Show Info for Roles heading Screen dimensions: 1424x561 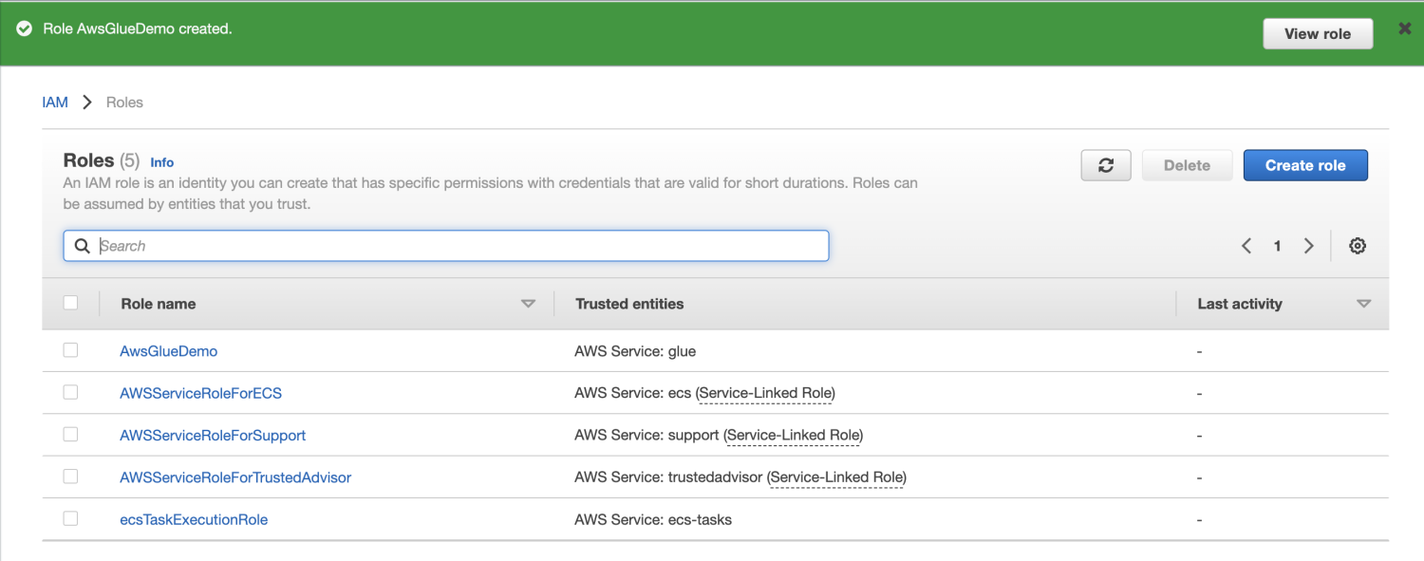click(x=162, y=162)
